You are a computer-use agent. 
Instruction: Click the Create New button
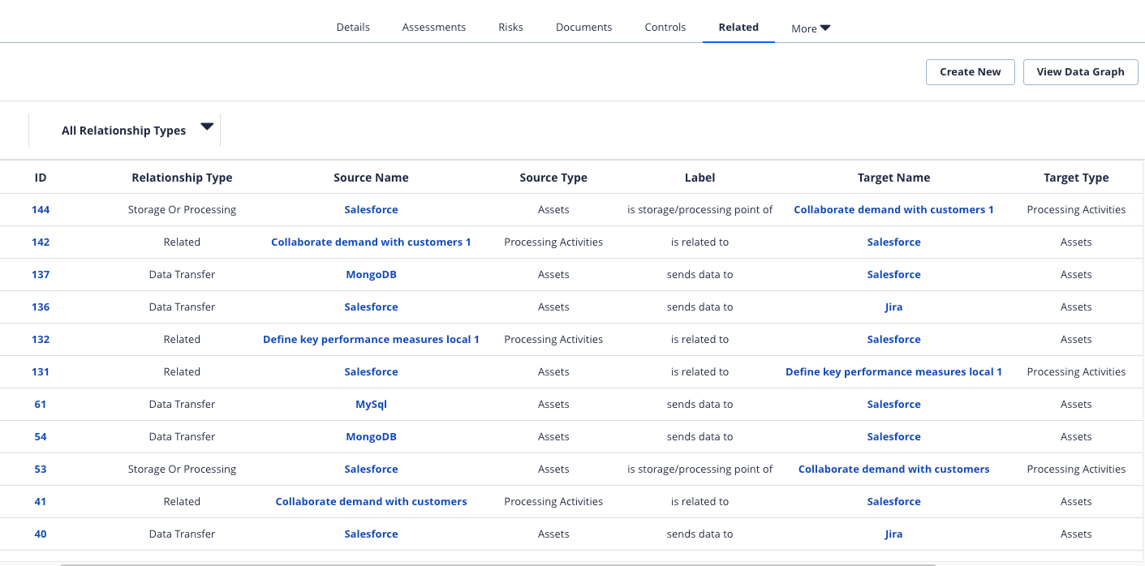coord(970,71)
